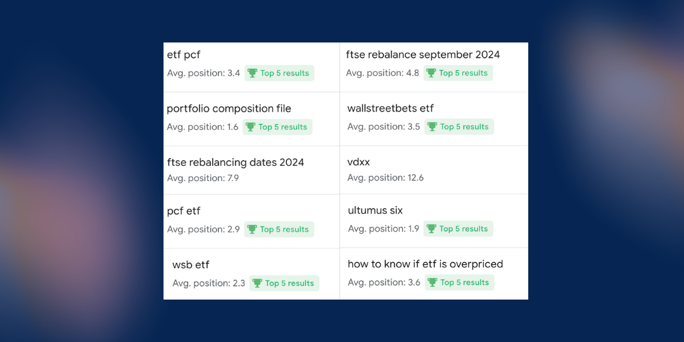Click the trophy icon under wsb etf
Screen dimensions: 684x342
click(257, 284)
